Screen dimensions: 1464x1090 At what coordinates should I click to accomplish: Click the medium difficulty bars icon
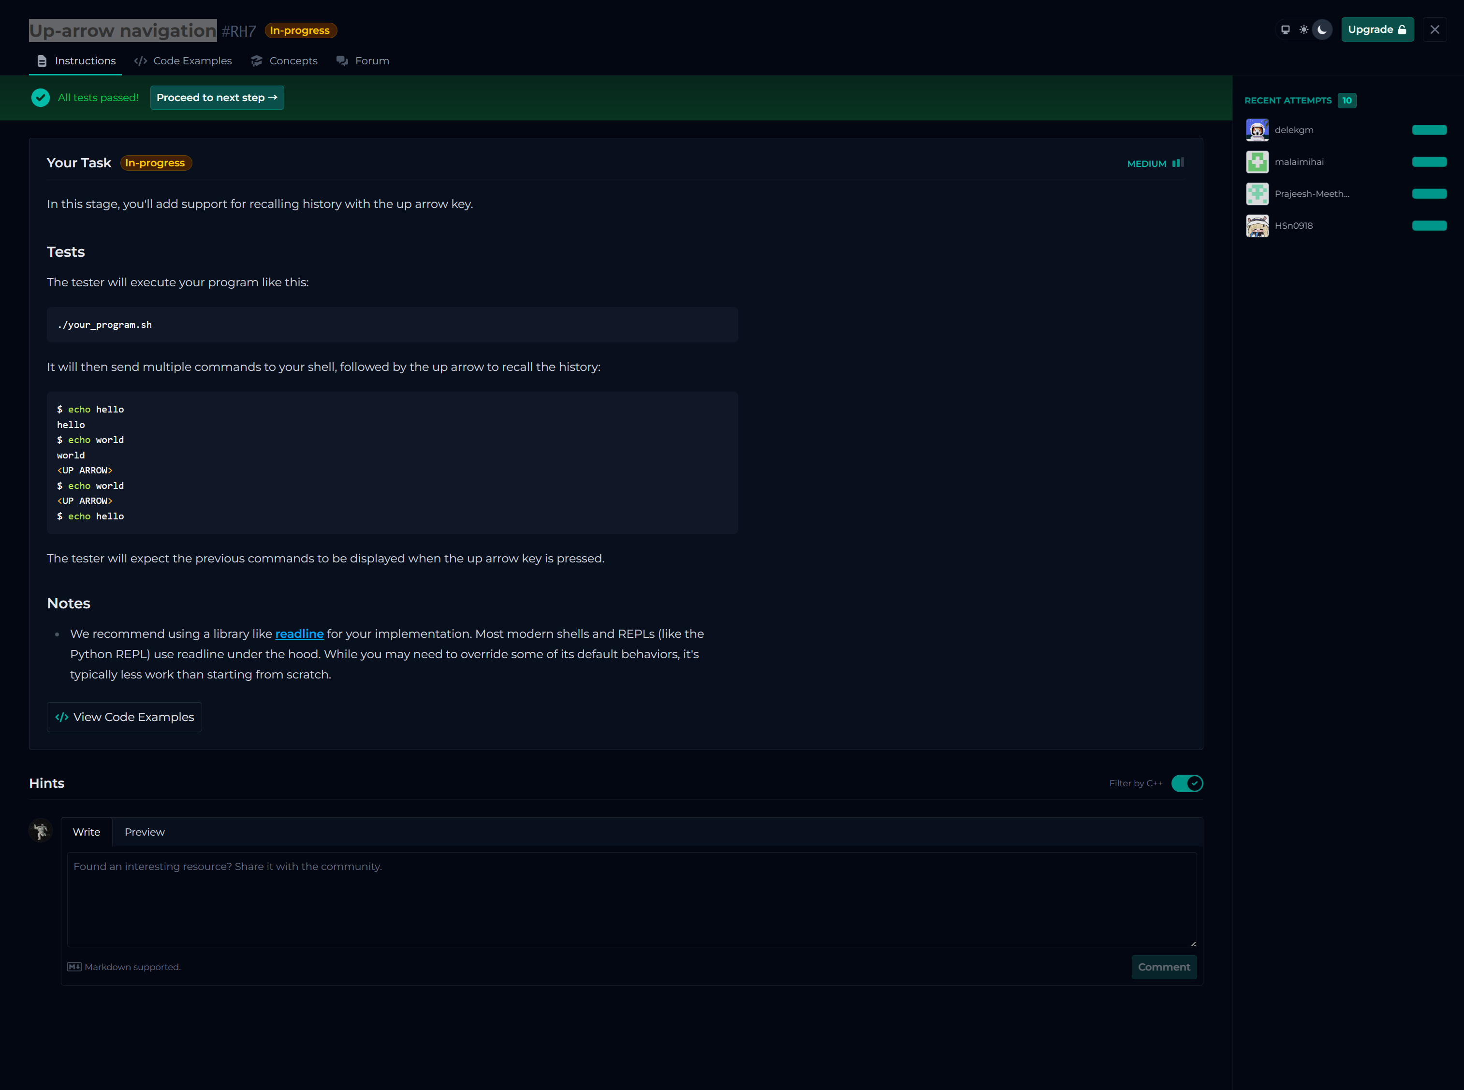pos(1178,163)
